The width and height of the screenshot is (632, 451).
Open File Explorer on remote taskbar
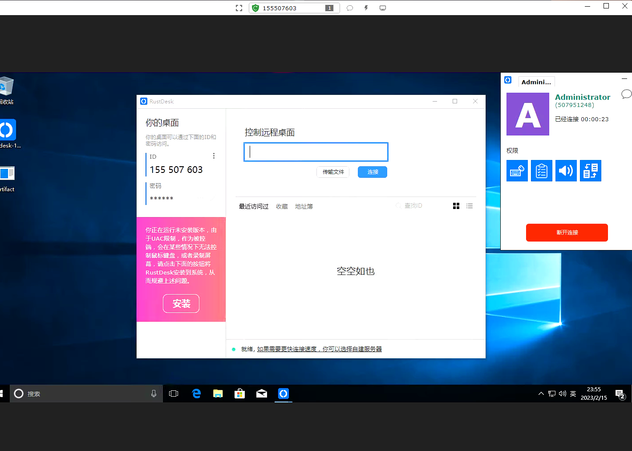218,394
